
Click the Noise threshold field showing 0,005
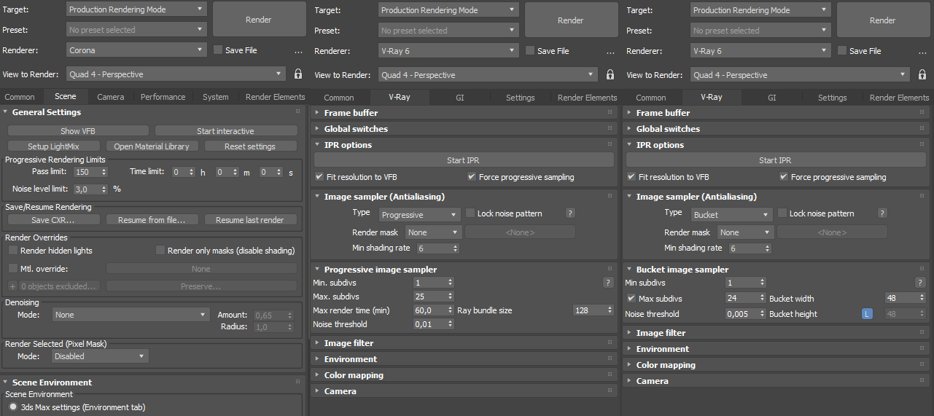pyautogui.click(x=745, y=314)
